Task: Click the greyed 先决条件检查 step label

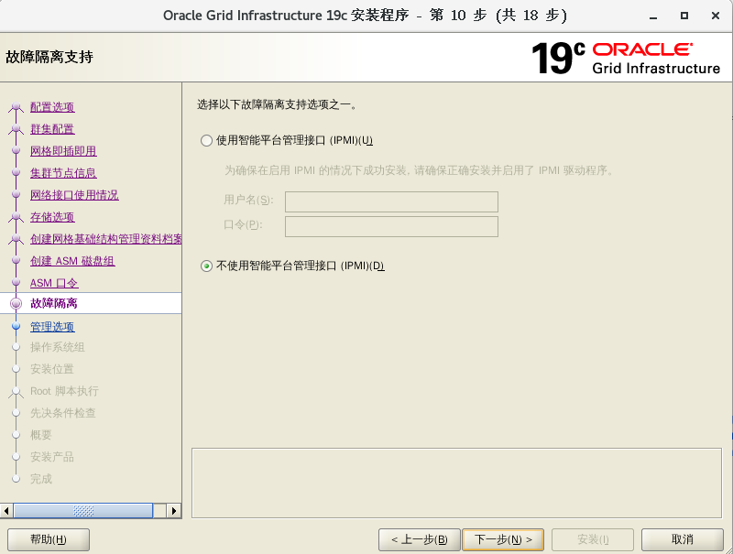Action: pyautogui.click(x=63, y=413)
